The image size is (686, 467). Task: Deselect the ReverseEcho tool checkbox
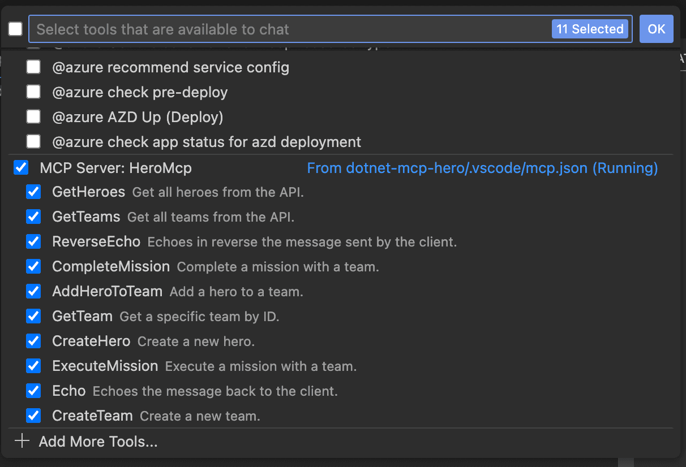coord(33,242)
